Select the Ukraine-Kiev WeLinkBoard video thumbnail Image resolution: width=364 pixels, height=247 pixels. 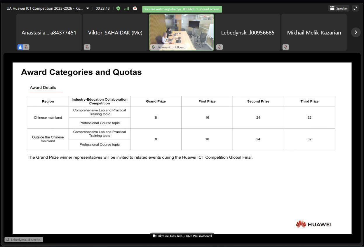tap(181, 31)
